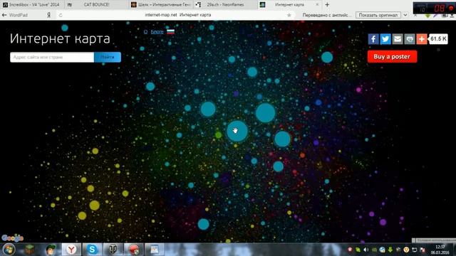Open the red ball taskbar application
Image resolution: width=456 pixels, height=256 pixels.
(134, 250)
